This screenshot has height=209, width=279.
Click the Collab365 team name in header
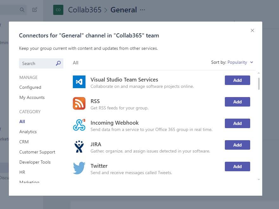pyautogui.click(x=85, y=10)
